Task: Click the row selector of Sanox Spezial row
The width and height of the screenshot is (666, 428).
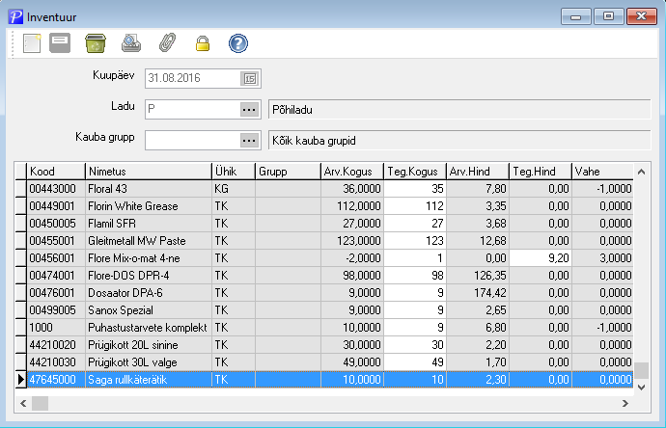Action: tap(21, 310)
